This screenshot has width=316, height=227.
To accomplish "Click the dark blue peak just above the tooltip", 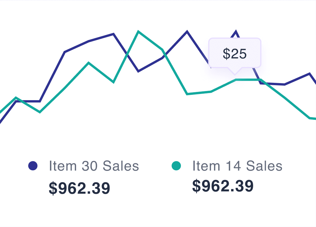I will [x=236, y=31].
